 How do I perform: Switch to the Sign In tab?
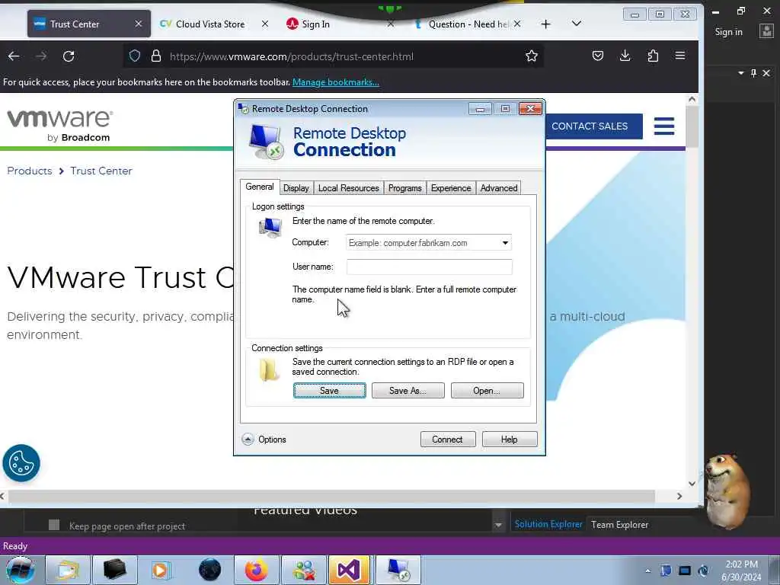click(315, 24)
